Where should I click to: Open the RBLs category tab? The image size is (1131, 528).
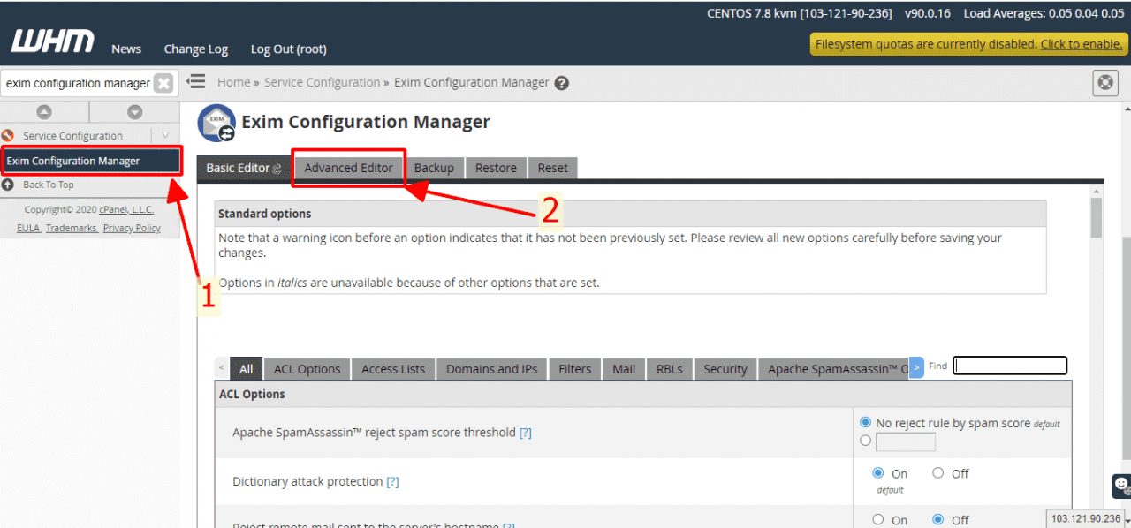click(669, 369)
